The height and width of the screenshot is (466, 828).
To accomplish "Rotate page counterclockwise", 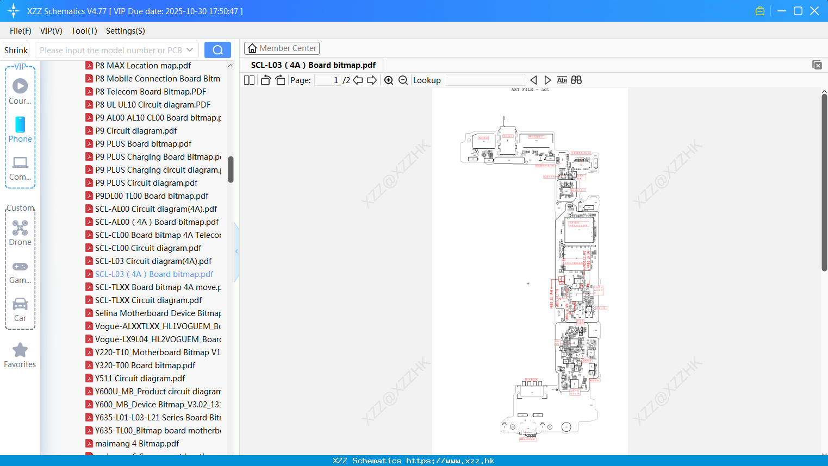I will click(x=265, y=80).
